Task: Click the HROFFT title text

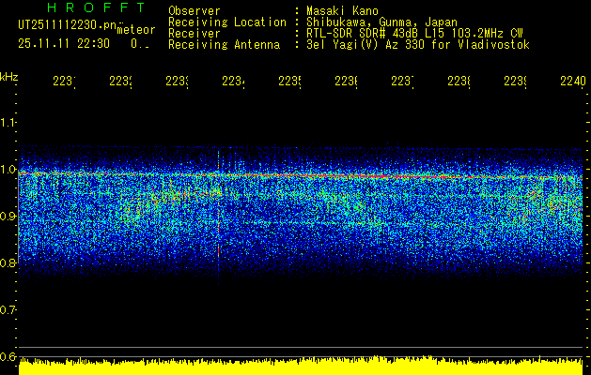Action: (96, 7)
